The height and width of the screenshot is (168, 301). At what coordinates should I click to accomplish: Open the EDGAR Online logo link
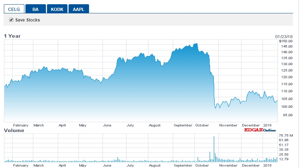(x=260, y=130)
